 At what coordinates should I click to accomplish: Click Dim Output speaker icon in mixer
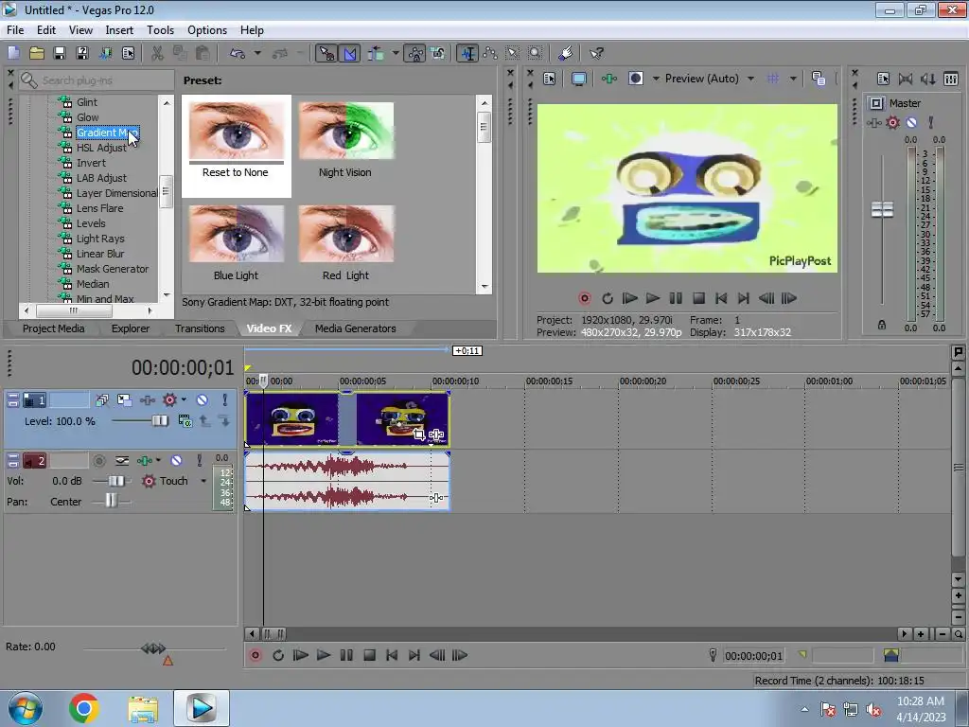927,79
